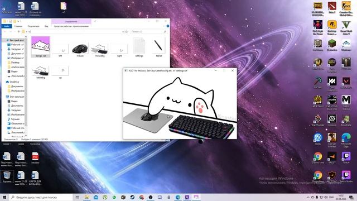The image size is (357, 201).
Task: Open the Управление contextual tab
Action: click(x=71, y=22)
